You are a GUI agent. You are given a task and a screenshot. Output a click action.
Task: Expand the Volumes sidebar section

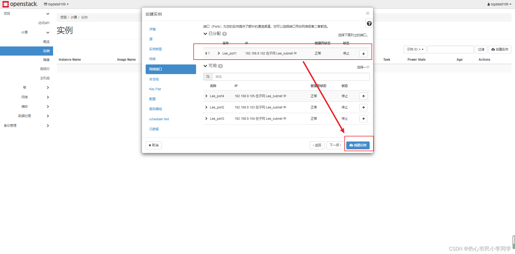click(48, 88)
